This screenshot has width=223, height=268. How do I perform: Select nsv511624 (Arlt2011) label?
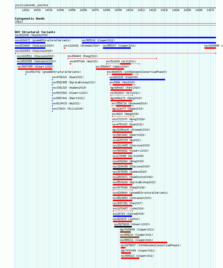pyautogui.click(x=121, y=61)
